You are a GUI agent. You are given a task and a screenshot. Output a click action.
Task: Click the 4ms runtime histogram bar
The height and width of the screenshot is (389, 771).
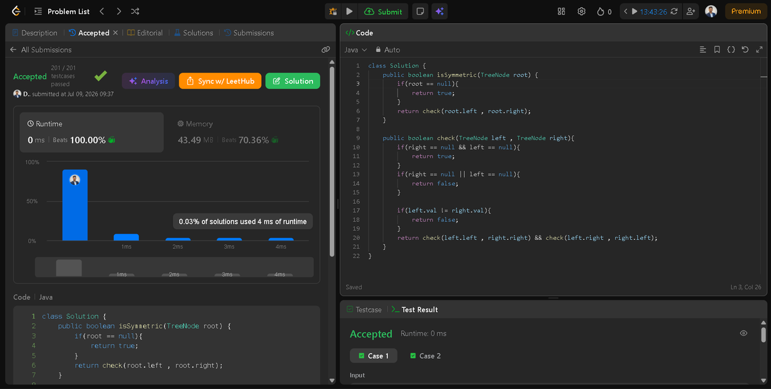(x=281, y=239)
